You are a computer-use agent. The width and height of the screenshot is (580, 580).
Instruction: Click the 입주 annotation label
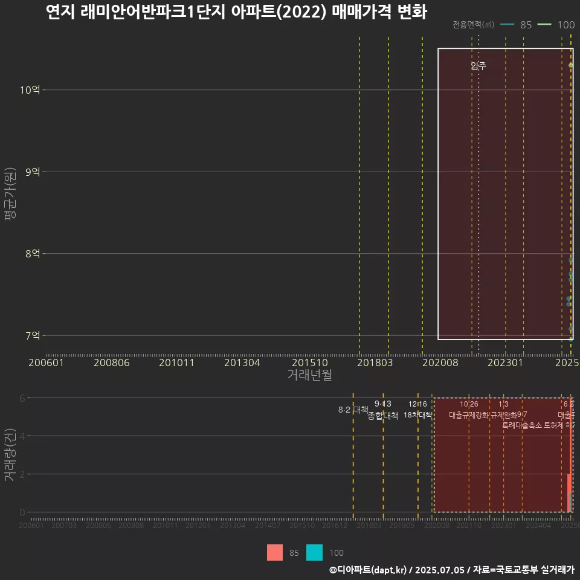[x=478, y=66]
